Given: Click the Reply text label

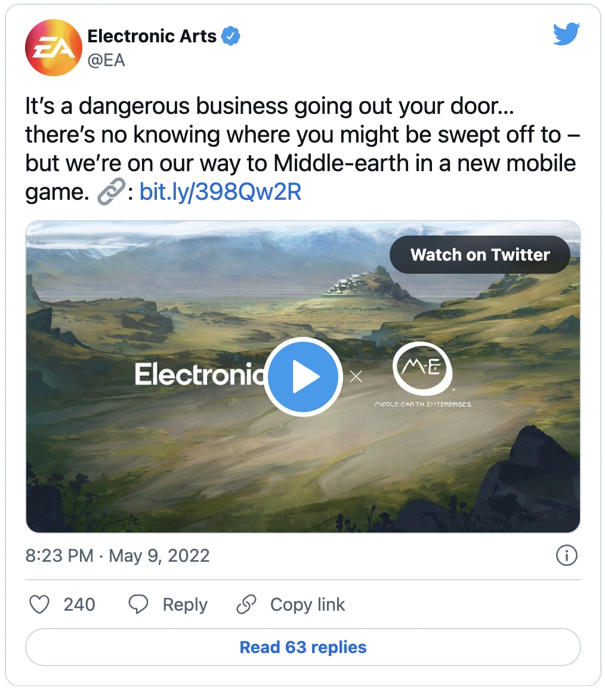Looking at the screenshot, I should [x=185, y=605].
